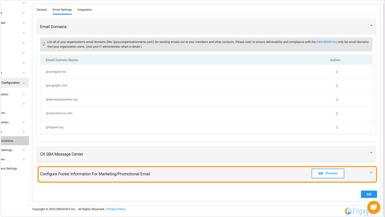Click the Preview button
Image resolution: width=385 pixels, height=217 pixels.
pyautogui.click(x=328, y=173)
